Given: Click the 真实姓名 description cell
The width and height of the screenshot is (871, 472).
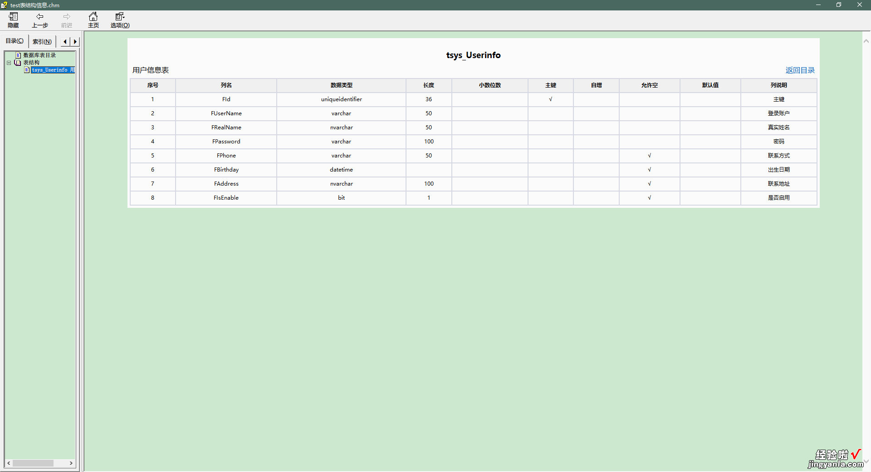Looking at the screenshot, I should (779, 128).
